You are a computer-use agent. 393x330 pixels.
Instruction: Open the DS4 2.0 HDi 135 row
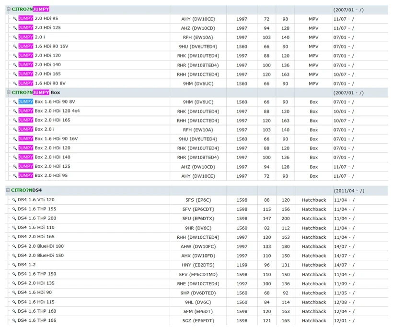click(x=196, y=283)
